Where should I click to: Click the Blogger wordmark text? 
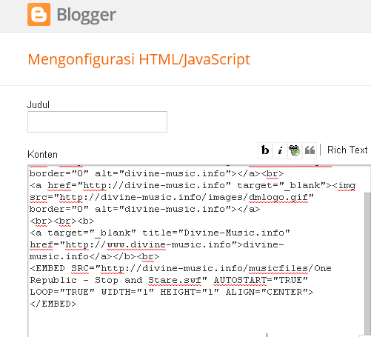[x=86, y=15]
